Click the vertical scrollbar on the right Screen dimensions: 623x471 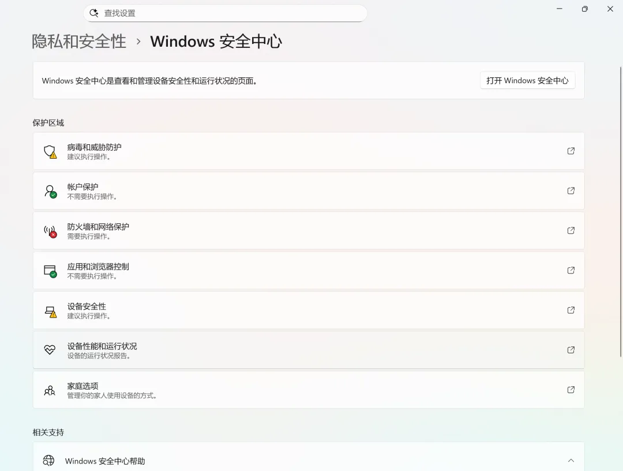(621, 211)
